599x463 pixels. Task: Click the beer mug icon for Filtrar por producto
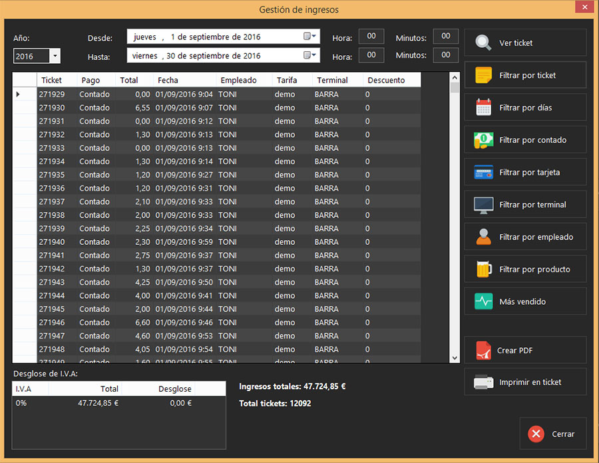[483, 269]
